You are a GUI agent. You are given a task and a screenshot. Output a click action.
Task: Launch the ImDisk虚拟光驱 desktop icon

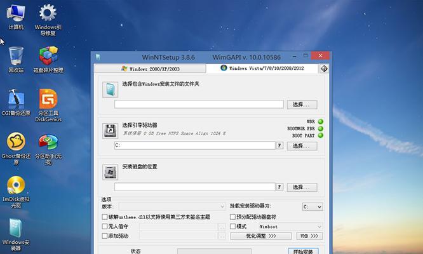[16, 192]
